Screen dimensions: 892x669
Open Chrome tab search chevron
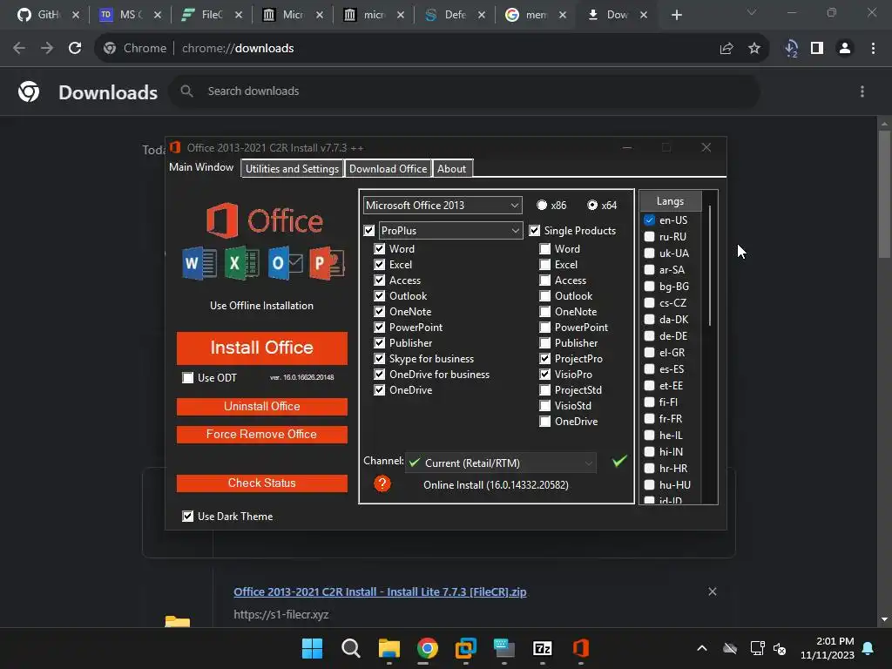point(752,12)
